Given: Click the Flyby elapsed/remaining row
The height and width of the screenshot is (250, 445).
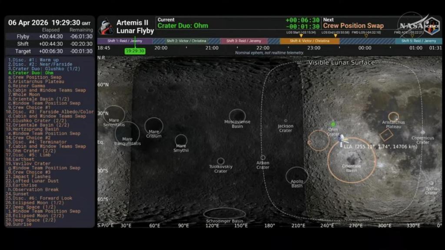Looking at the screenshot, I should click(x=50, y=36).
